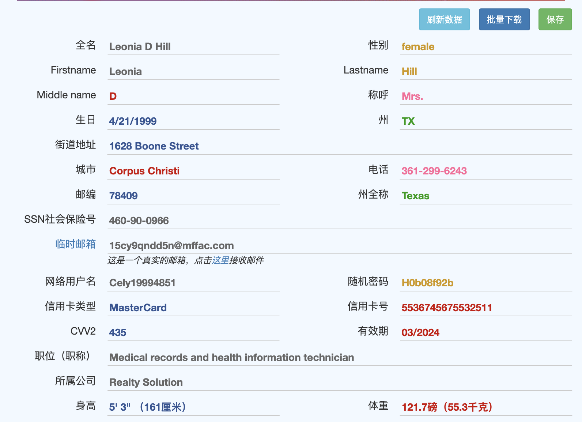
Task: Click the 所属公司 label
Action: pyautogui.click(x=75, y=381)
